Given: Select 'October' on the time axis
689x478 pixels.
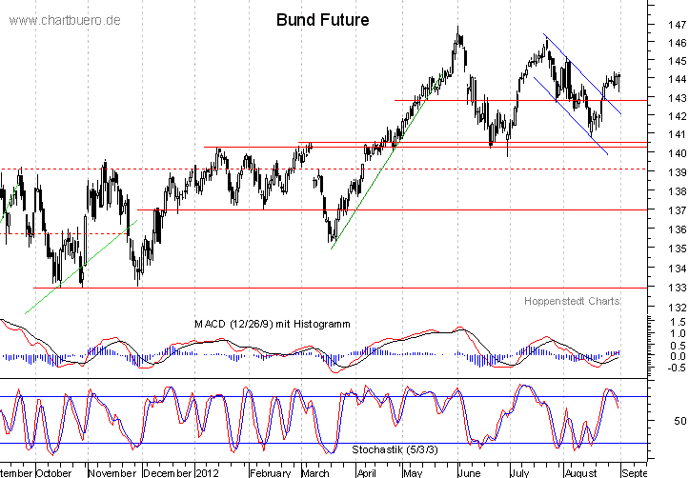Looking at the screenshot, I should [x=53, y=472].
